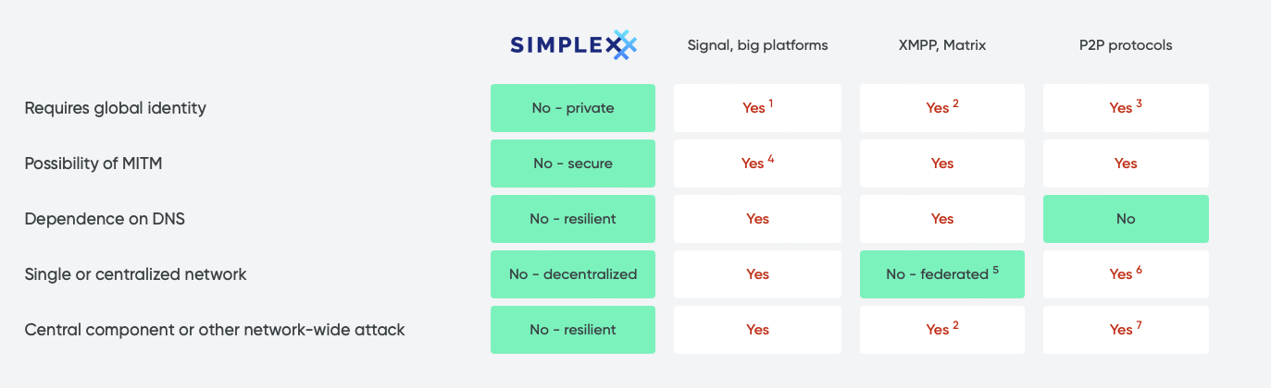The height and width of the screenshot is (388, 1271).
Task: Click the green No - private cell
Action: [x=573, y=108]
